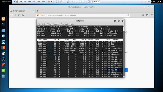Click the ksoftirqd+ process row
This screenshot has width=163, height=92.
[80, 65]
